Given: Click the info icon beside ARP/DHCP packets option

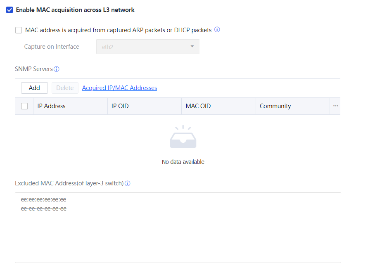Looking at the screenshot, I should [217, 30].
